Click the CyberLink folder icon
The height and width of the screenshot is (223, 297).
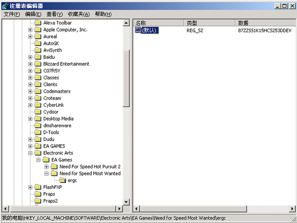coord(38,105)
